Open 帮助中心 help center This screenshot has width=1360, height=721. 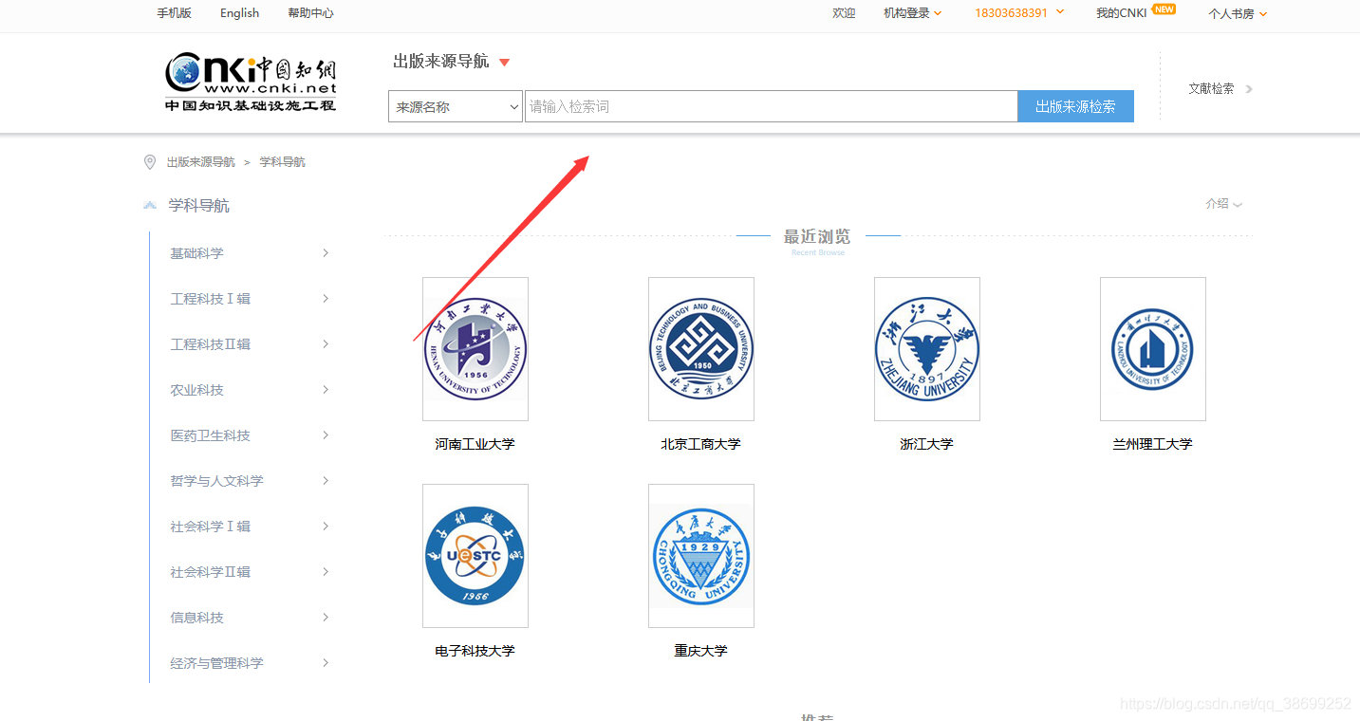pyautogui.click(x=310, y=13)
